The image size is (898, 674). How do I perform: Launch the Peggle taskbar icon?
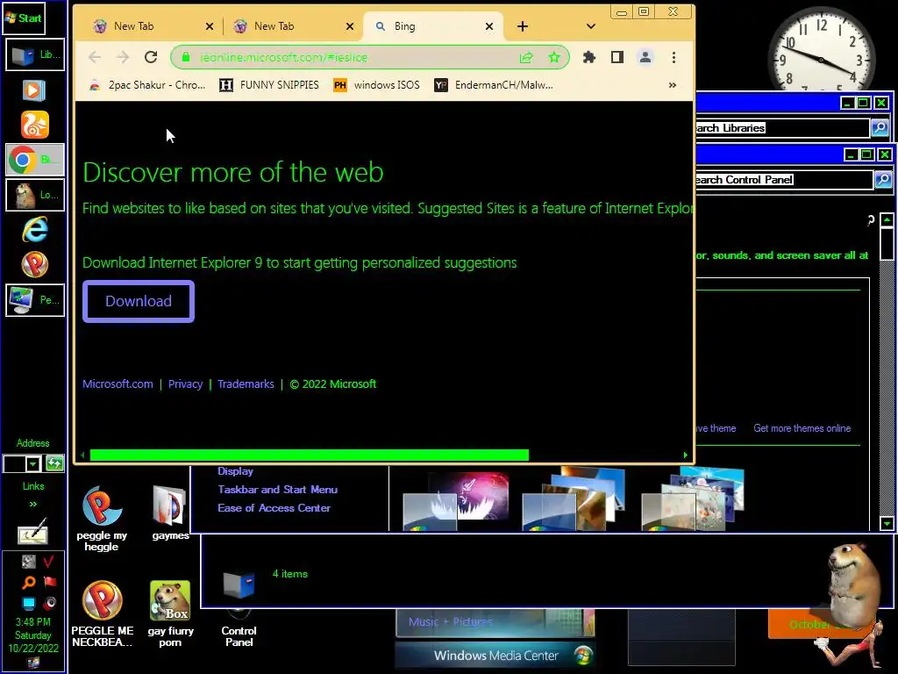coord(35,265)
